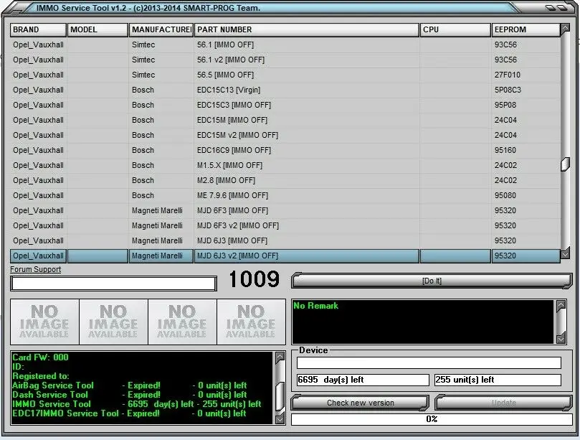Click the BRAND column header
Viewport: 580px width, 440px height.
tap(38, 29)
